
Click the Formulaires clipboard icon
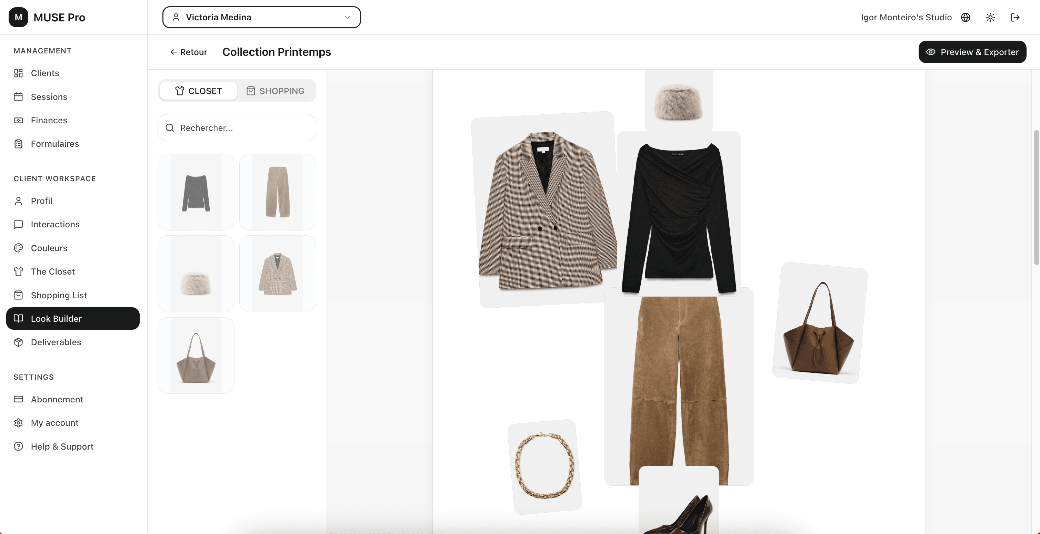coord(19,144)
